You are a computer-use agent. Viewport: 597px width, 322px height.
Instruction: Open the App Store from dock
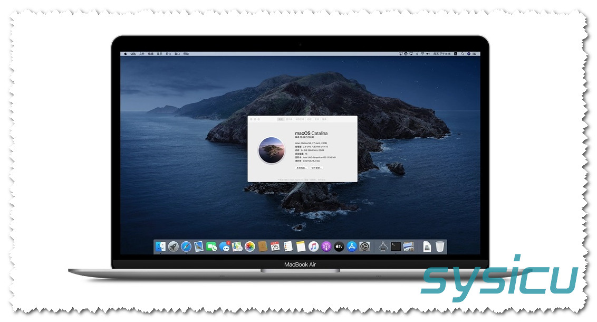[x=352, y=247]
